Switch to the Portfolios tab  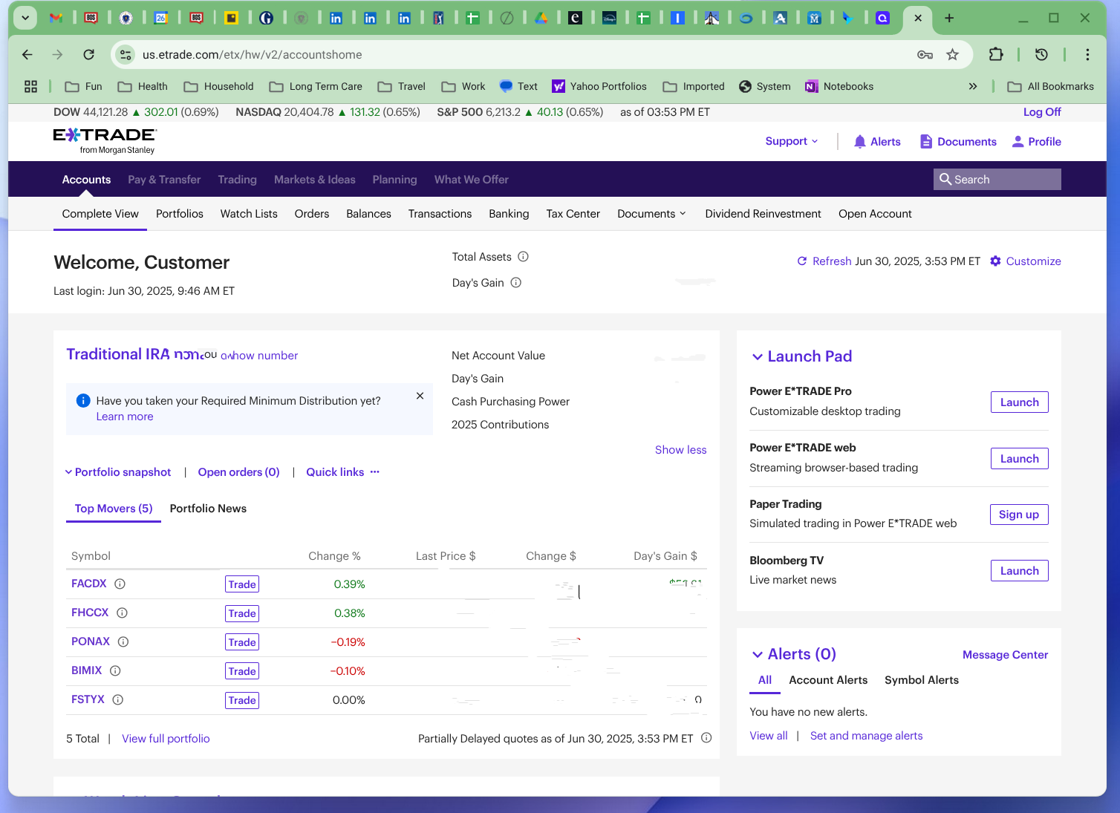180,214
